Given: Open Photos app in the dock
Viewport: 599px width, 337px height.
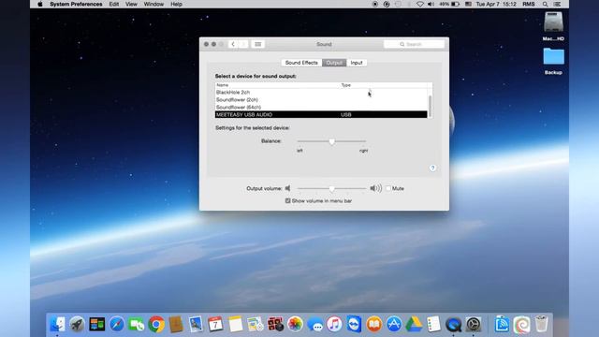Looking at the screenshot, I should pos(295,324).
